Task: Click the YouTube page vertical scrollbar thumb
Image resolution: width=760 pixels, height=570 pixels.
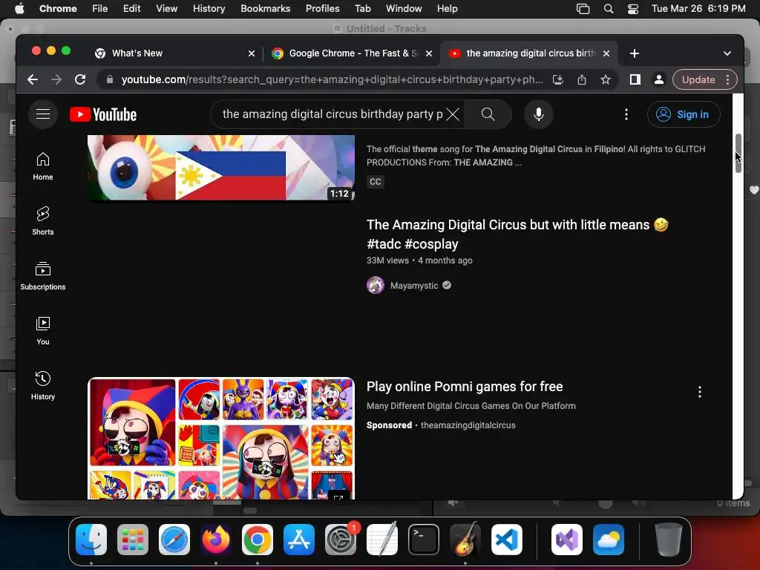Action: coord(738,153)
